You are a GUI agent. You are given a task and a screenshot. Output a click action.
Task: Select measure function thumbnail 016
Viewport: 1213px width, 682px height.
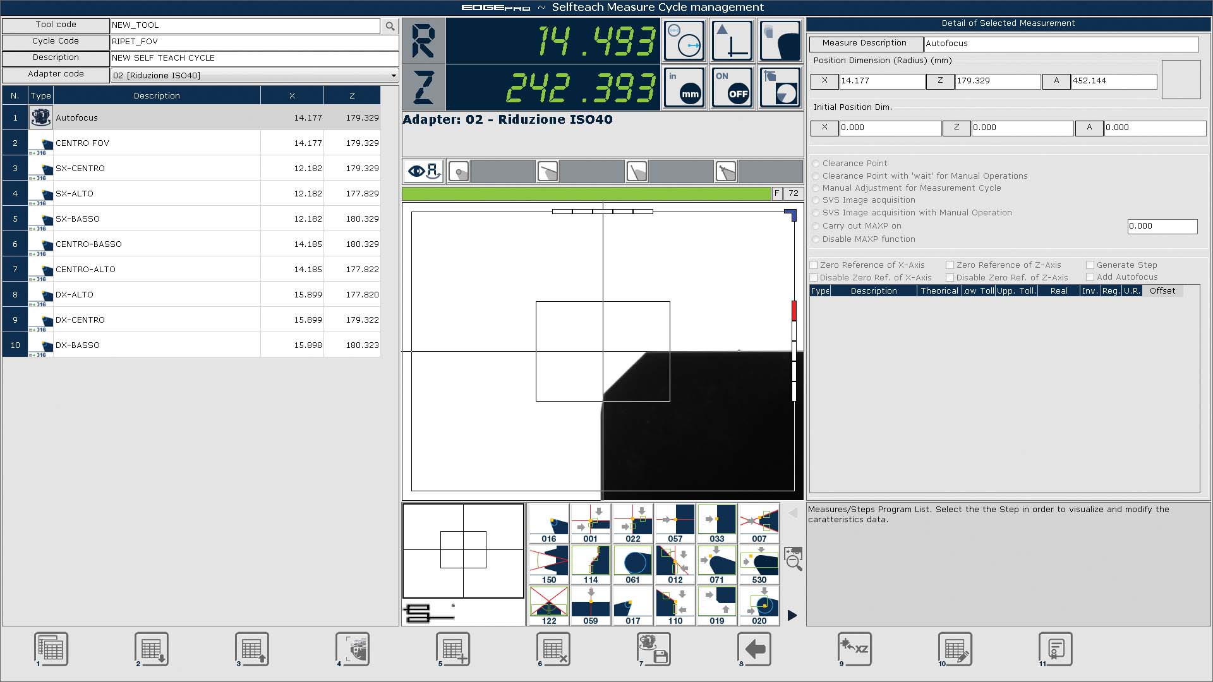(548, 523)
